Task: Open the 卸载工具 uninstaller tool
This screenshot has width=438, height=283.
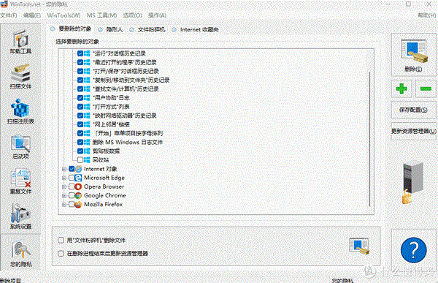Action: [x=20, y=42]
